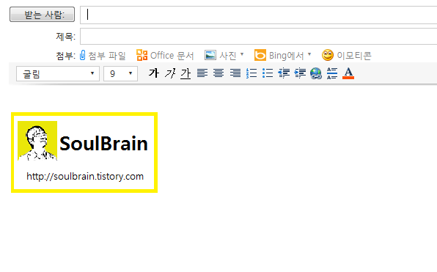Align text to the right

point(235,73)
